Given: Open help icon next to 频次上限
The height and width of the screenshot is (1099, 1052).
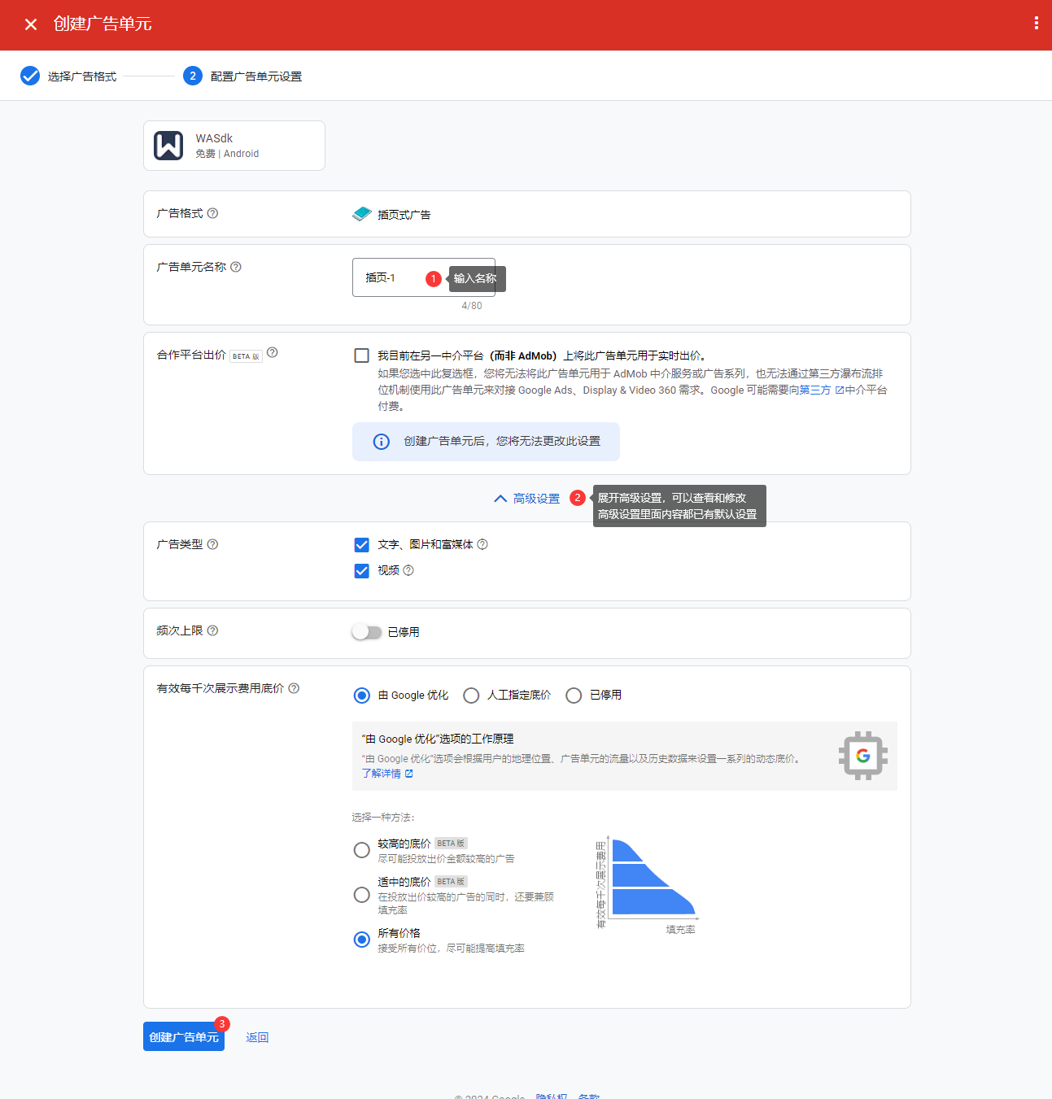Looking at the screenshot, I should tap(212, 630).
